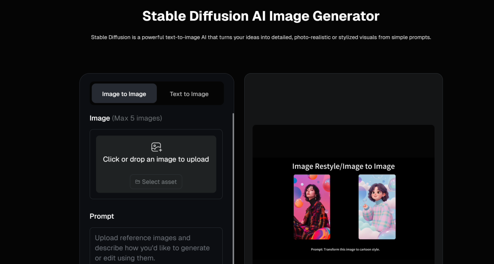Click the '(Max 5 images)' label

[x=137, y=118]
